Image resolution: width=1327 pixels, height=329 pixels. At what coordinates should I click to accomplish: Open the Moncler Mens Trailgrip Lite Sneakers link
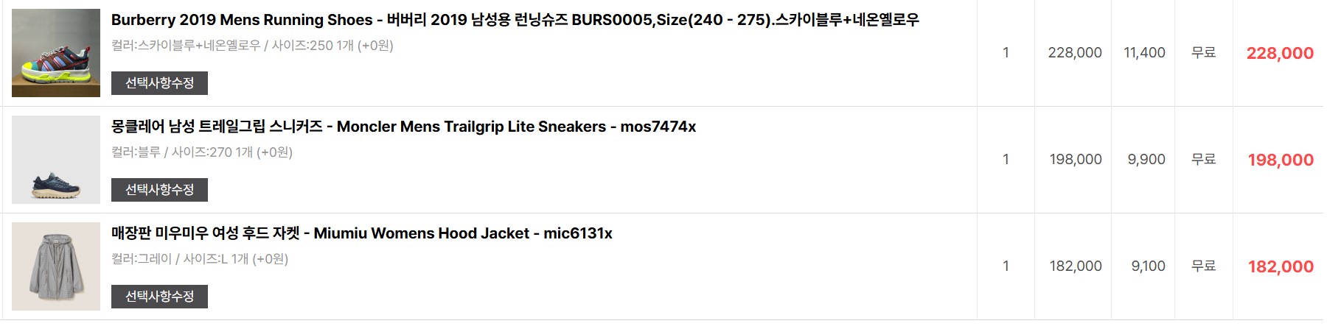point(403,127)
